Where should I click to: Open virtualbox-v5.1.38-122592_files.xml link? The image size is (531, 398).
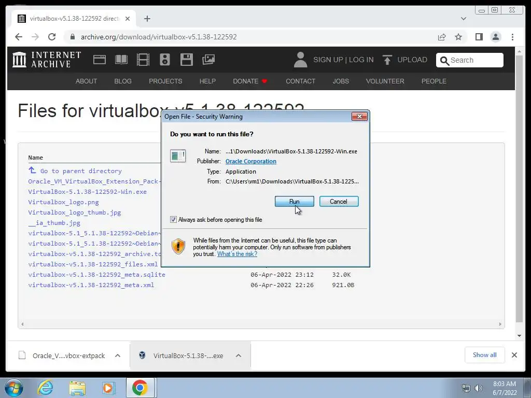[x=93, y=264]
